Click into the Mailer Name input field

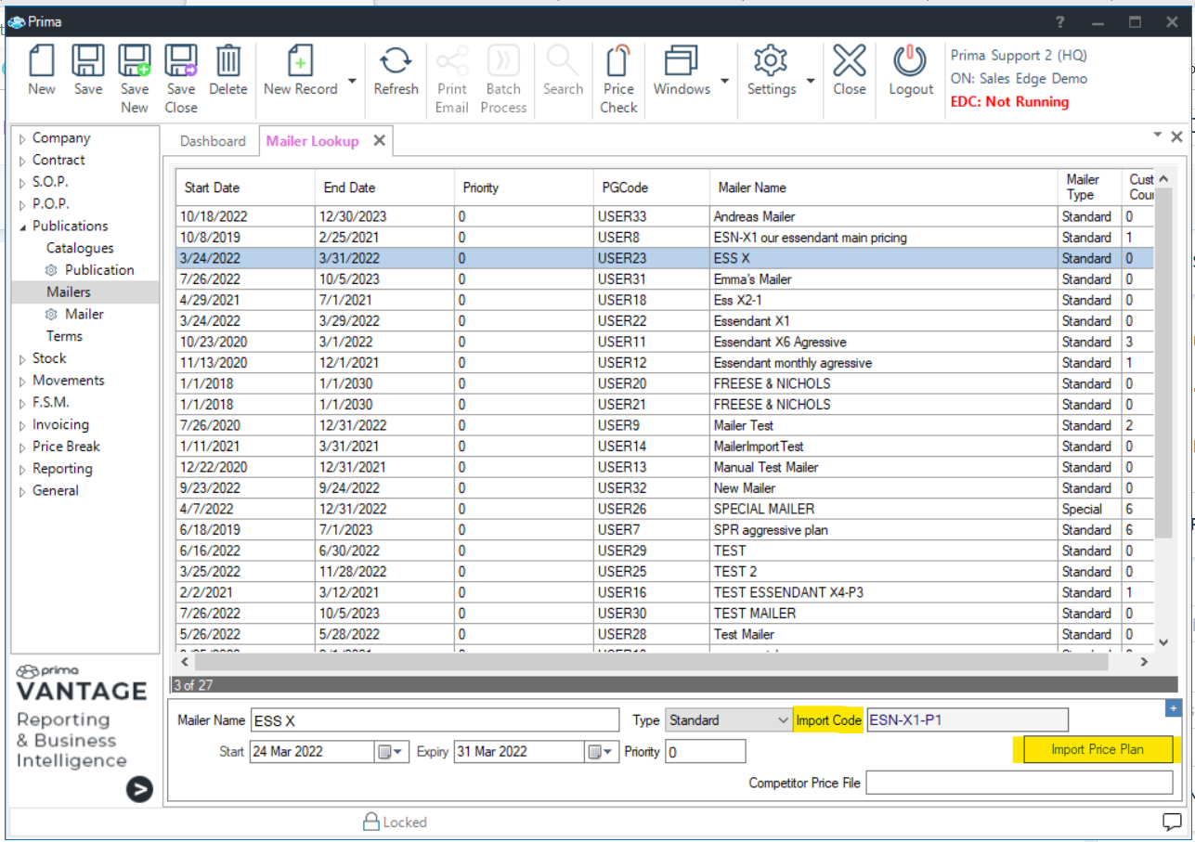435,720
